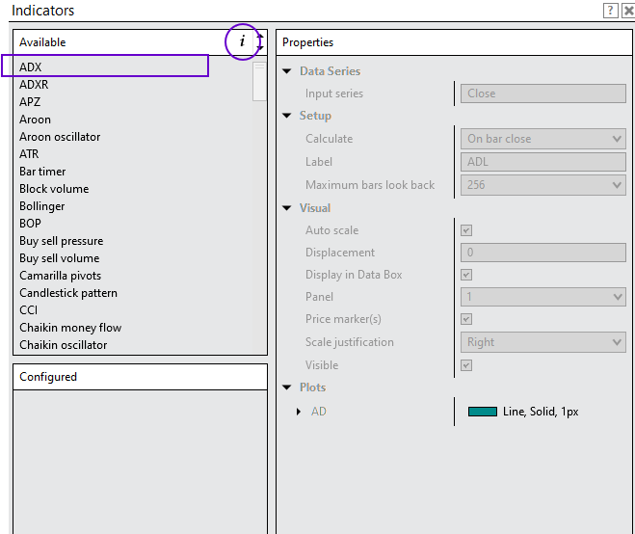Image resolution: width=635 pixels, height=534 pixels.
Task: Click the Label field showing ADL
Action: [x=543, y=162]
